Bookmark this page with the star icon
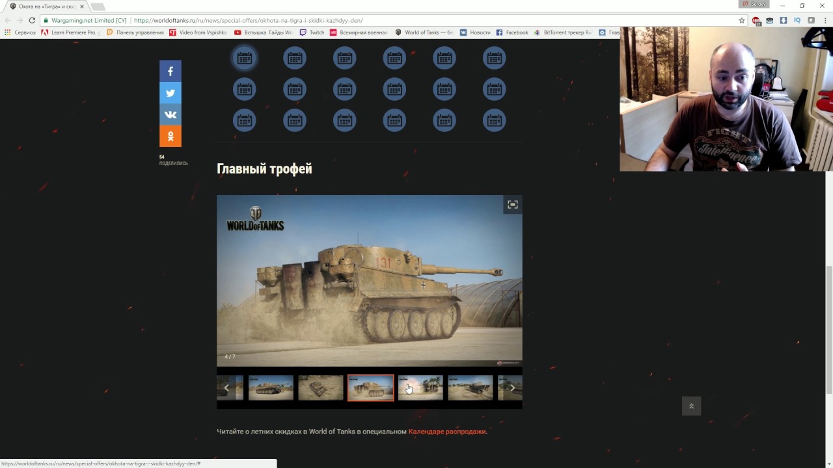833x468 pixels. click(742, 20)
